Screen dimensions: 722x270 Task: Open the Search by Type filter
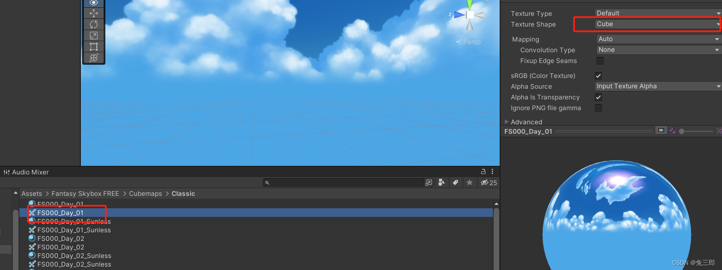coord(441,183)
